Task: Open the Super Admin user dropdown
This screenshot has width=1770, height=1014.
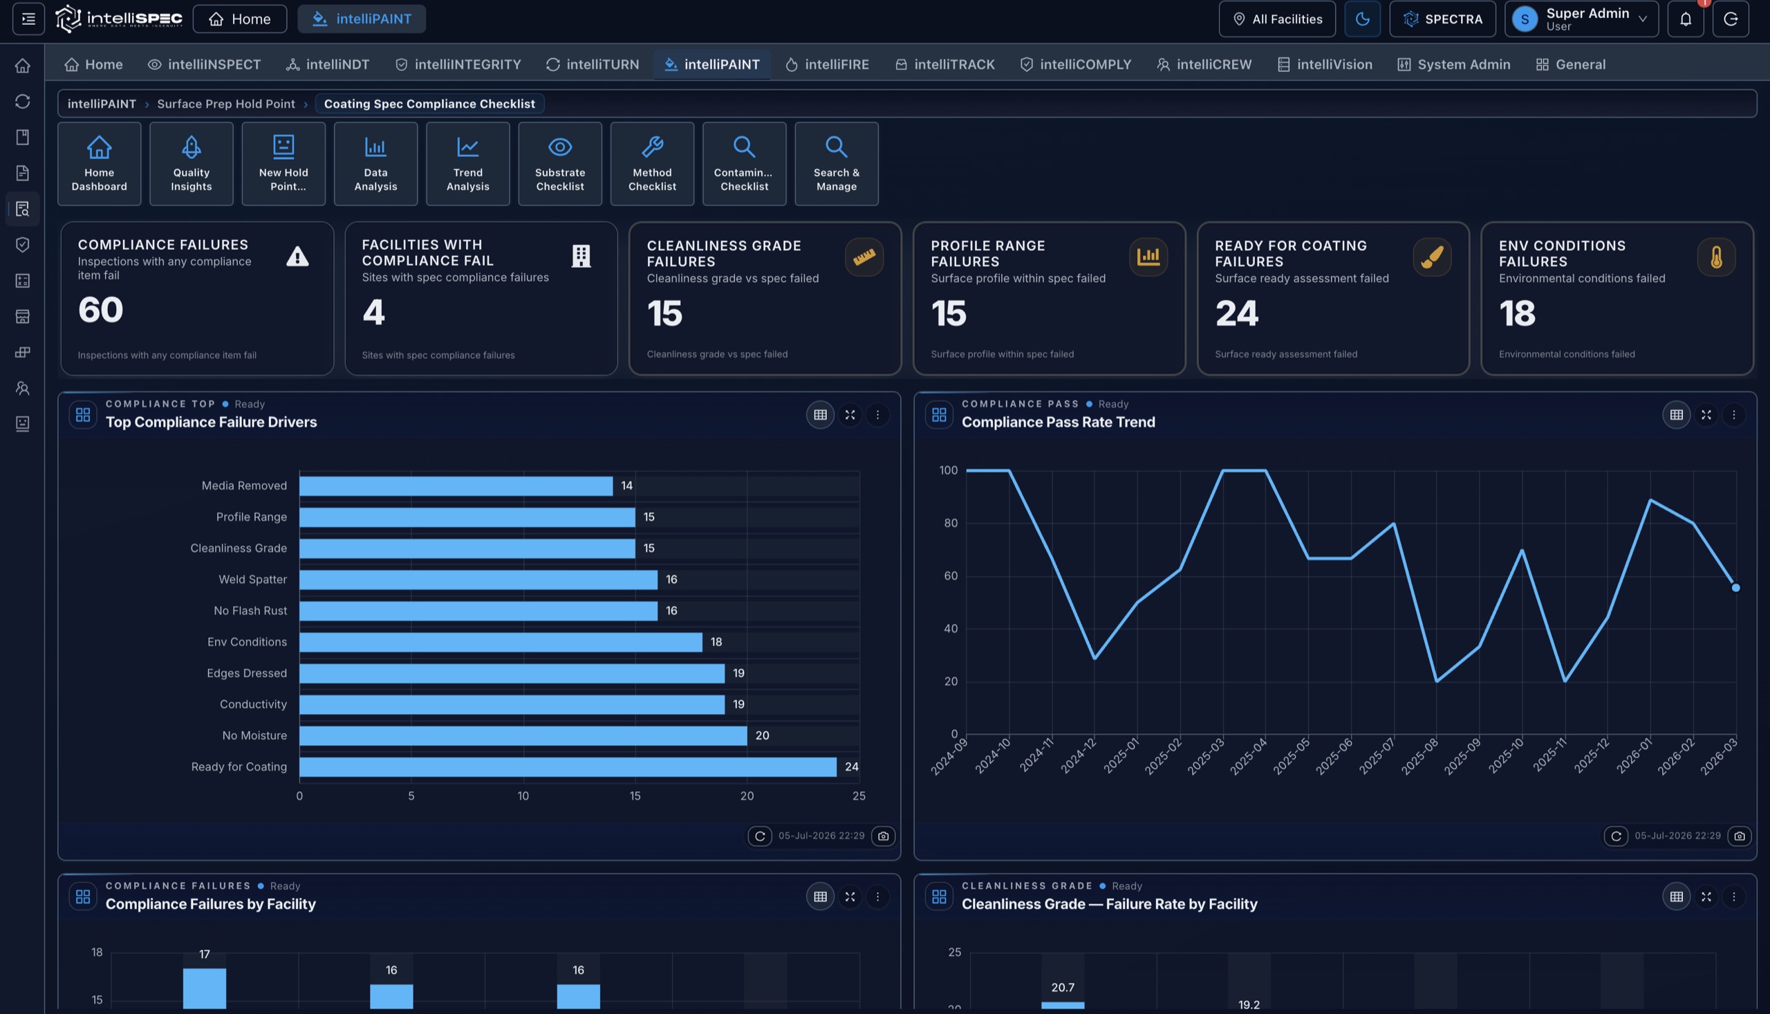Action: [x=1581, y=19]
